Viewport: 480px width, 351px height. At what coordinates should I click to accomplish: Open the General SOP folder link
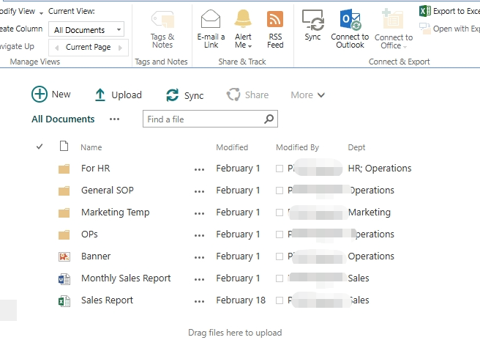pyautogui.click(x=108, y=191)
